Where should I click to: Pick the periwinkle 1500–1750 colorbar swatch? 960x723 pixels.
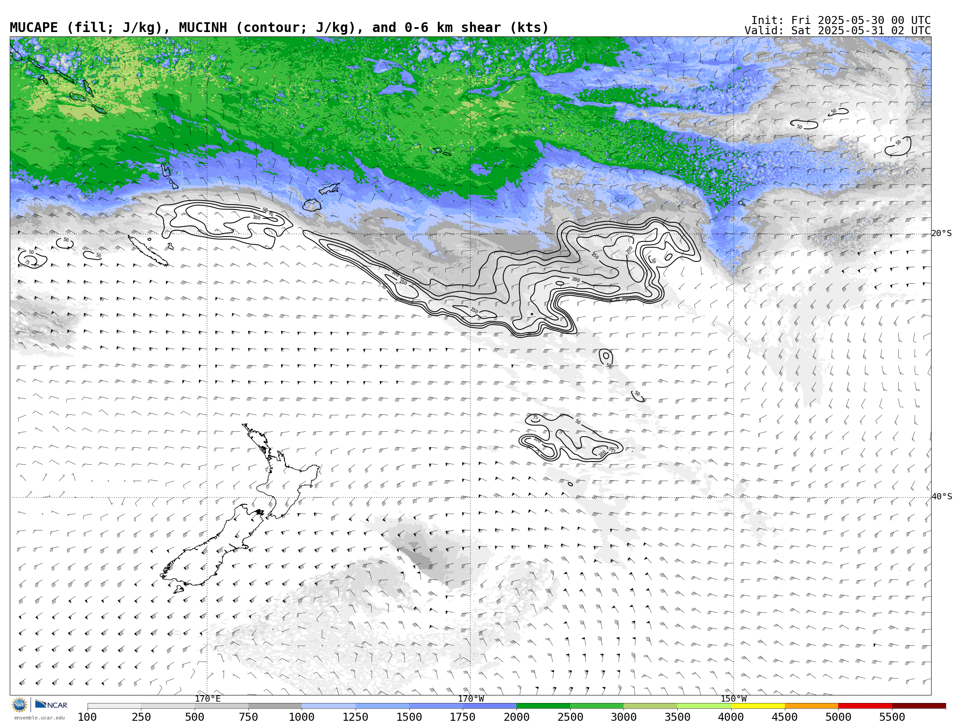pyautogui.click(x=436, y=706)
